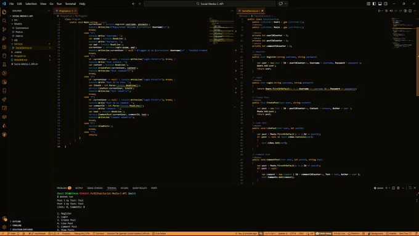Screen dimensions: 419x236
Task: Open the Help menu
Action: (x=82, y=4)
